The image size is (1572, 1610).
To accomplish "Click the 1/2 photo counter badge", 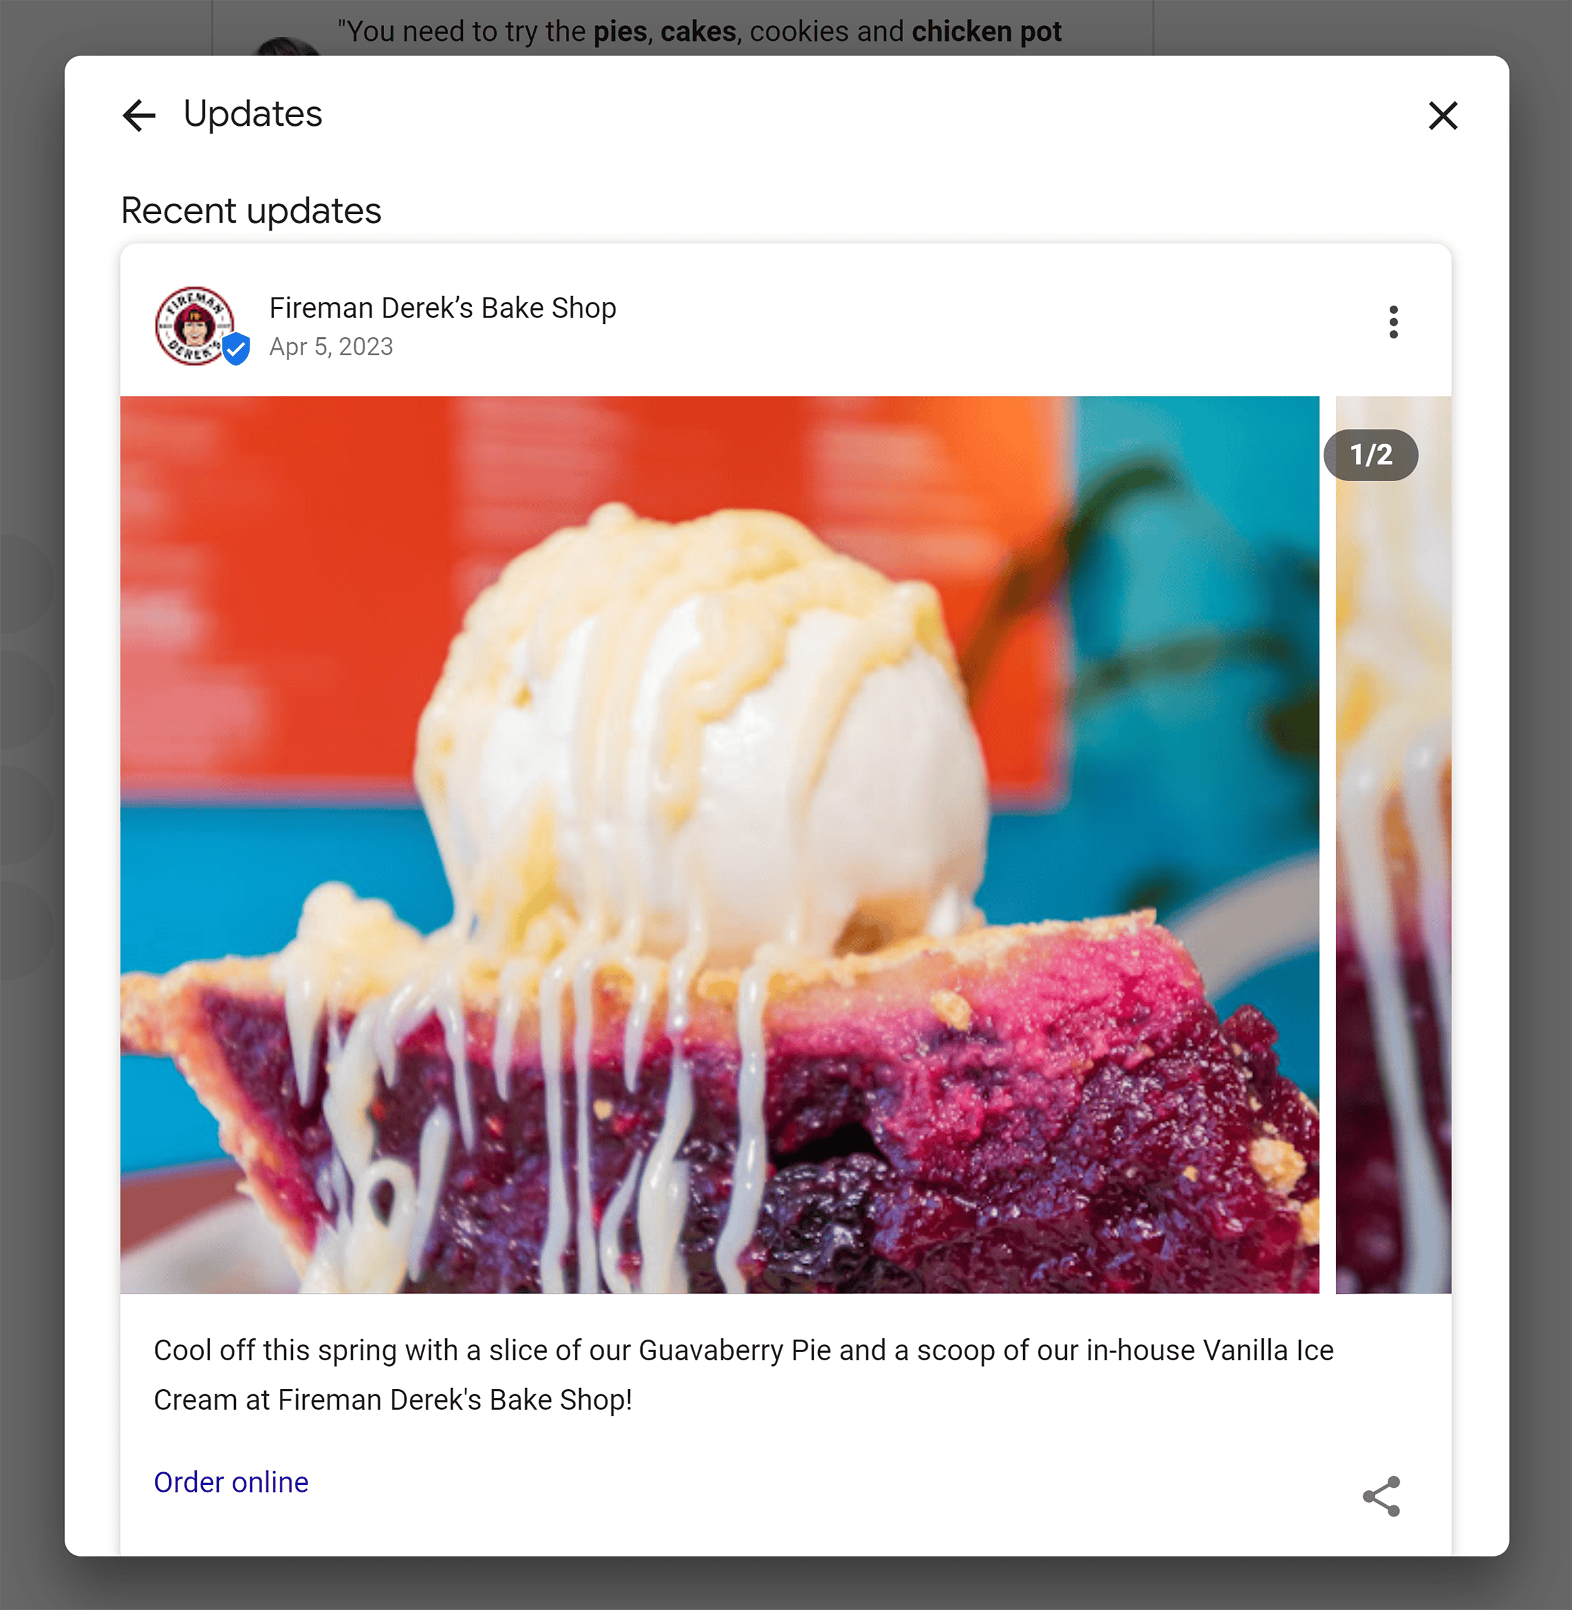I will pos(1371,454).
